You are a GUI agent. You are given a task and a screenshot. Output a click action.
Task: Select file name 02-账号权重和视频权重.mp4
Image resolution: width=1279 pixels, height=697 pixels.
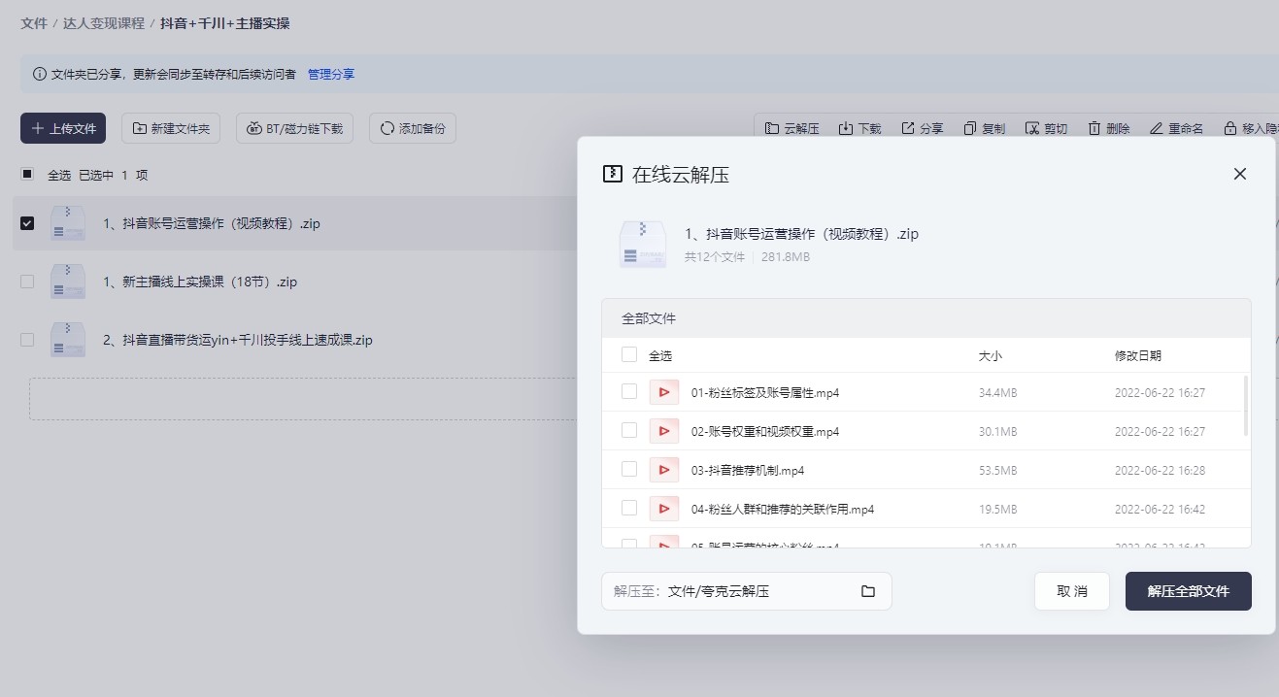tap(765, 432)
